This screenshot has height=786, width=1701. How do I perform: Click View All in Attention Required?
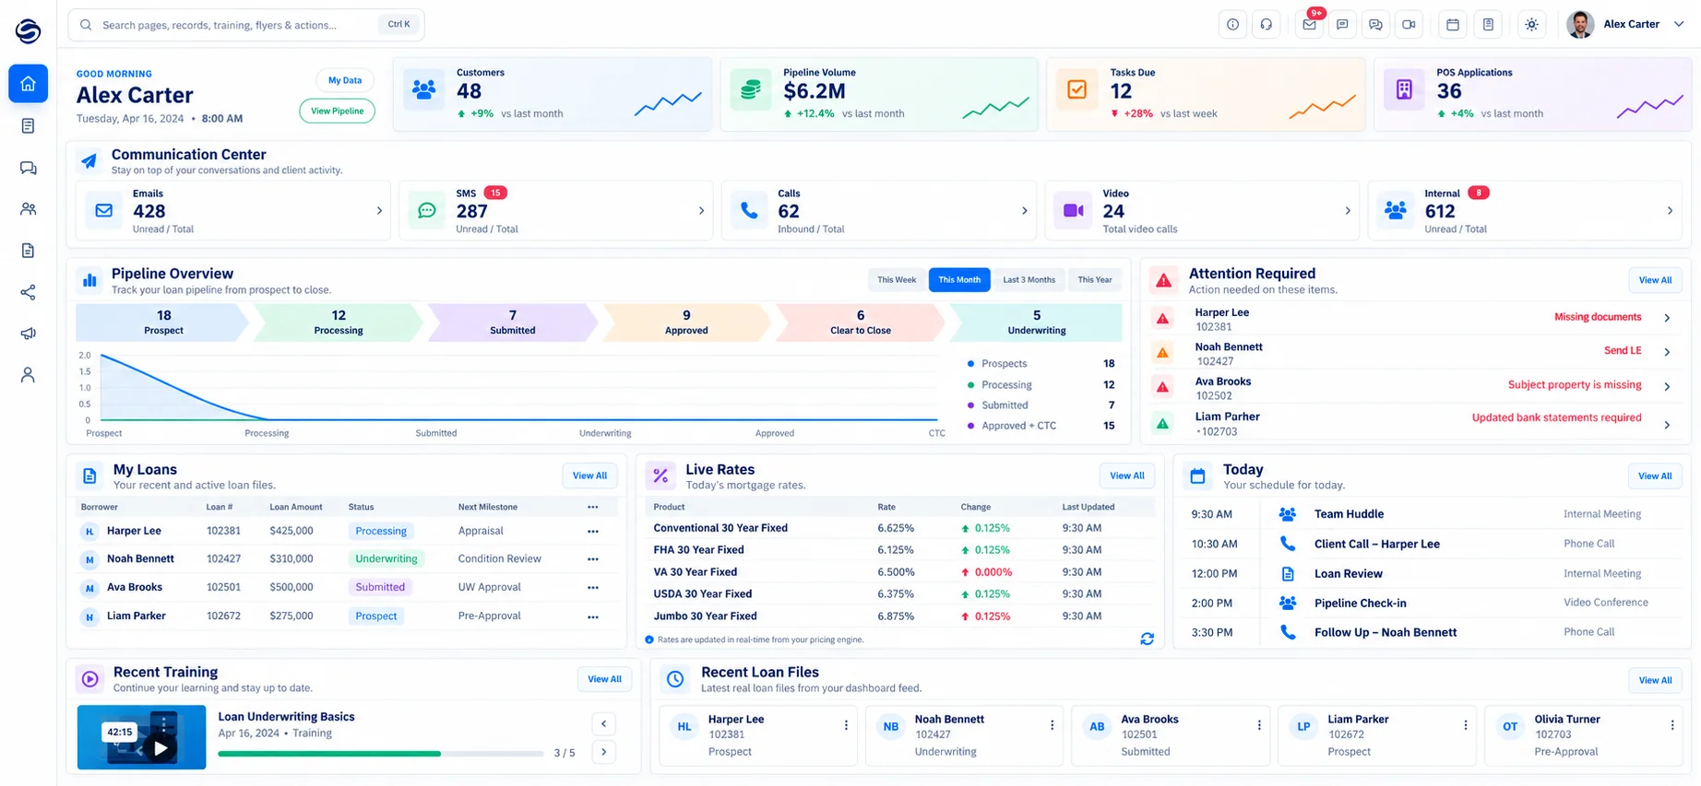[x=1655, y=280]
